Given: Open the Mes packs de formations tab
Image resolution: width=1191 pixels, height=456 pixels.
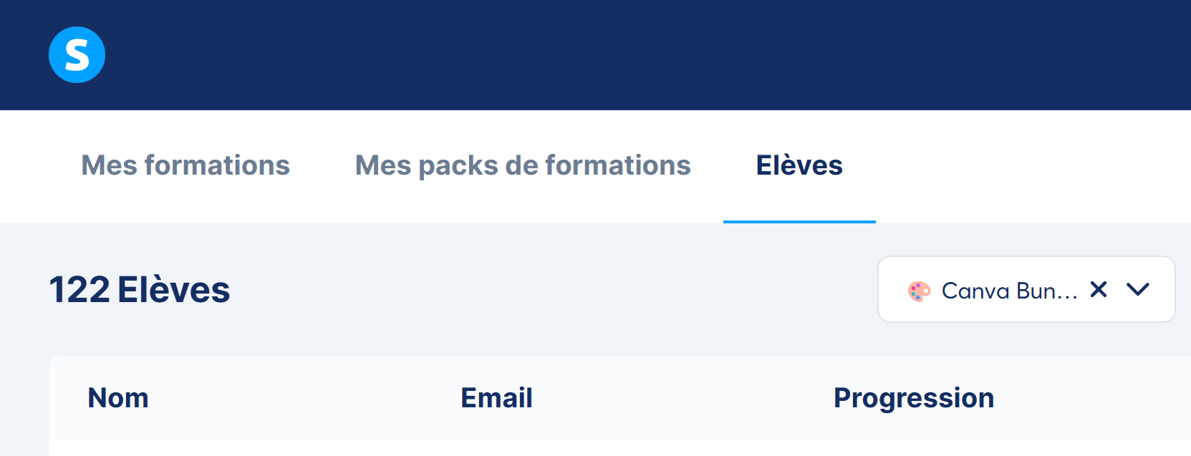Looking at the screenshot, I should (x=523, y=165).
